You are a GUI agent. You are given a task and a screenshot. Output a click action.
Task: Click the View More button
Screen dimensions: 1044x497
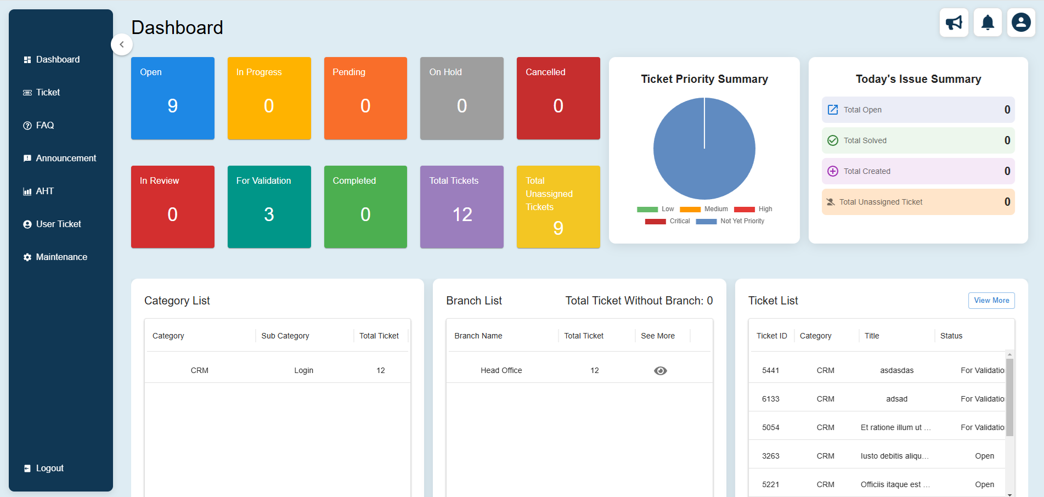tap(991, 300)
